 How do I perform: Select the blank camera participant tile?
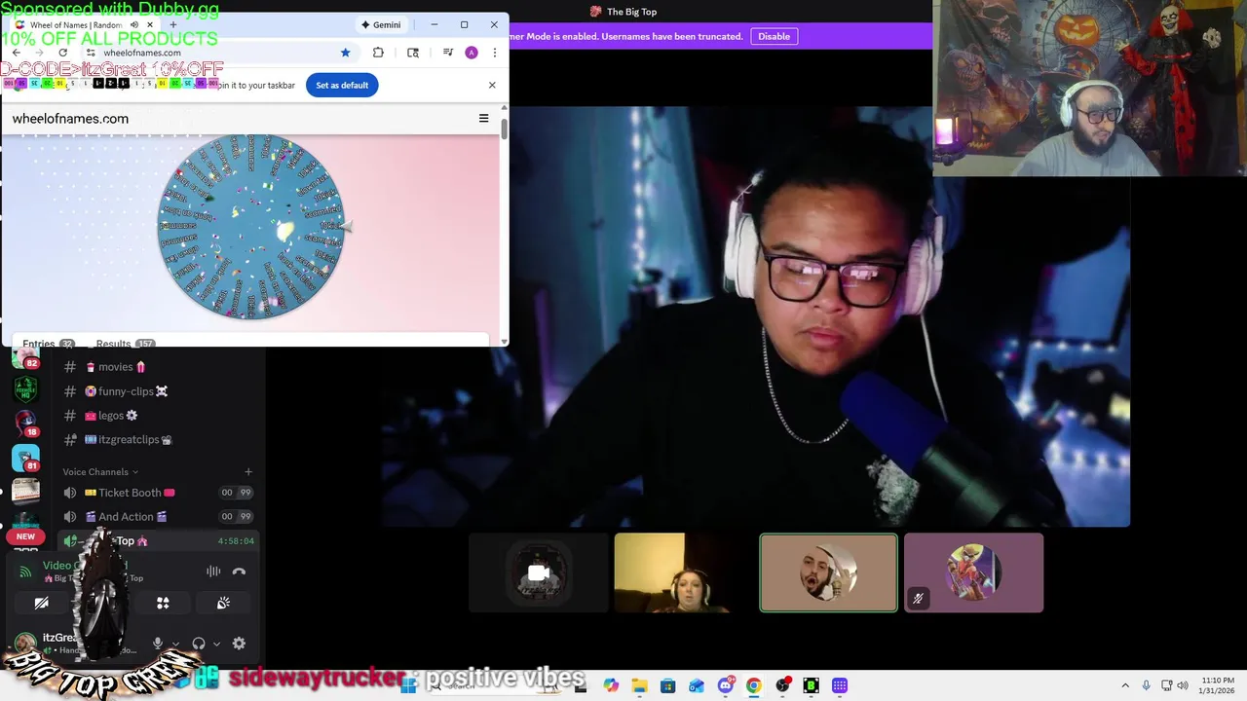coord(539,573)
